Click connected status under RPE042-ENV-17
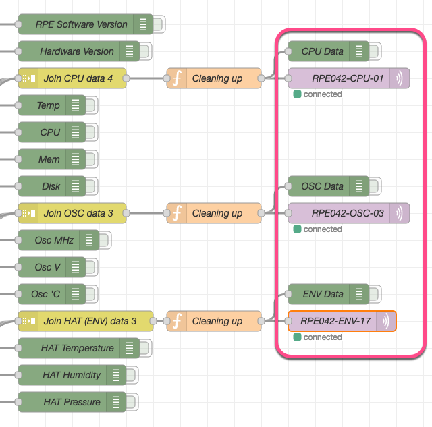This screenshot has height=427, width=432. coord(318,337)
